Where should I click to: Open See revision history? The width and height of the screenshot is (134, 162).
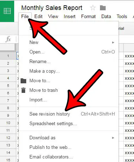coord(69,114)
